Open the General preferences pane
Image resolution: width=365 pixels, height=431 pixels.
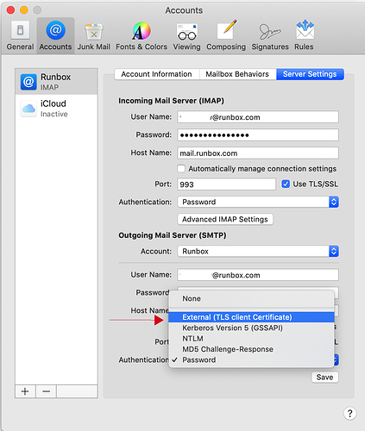click(20, 35)
